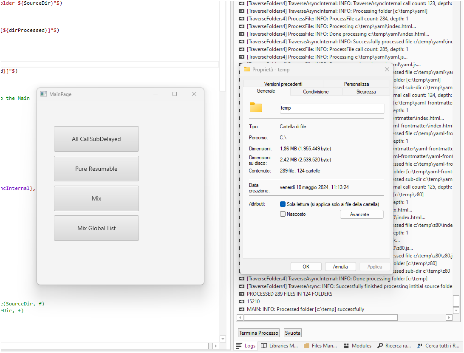Switch to the Versioni precedenti tab
The height and width of the screenshot is (353, 464).
coord(283,84)
